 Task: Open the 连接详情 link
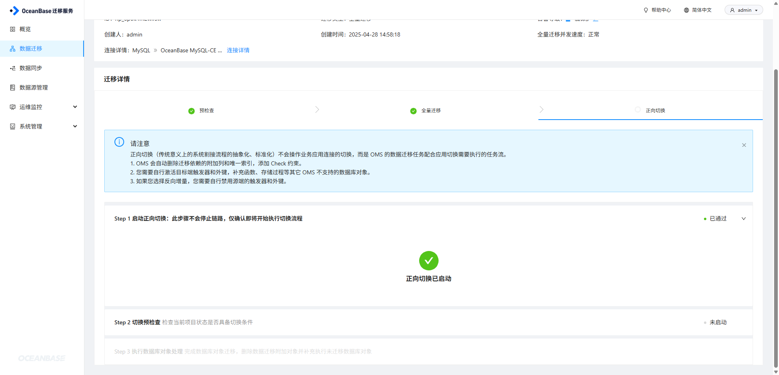click(238, 50)
